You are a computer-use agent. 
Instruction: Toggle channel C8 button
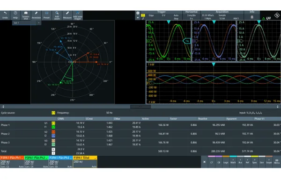point(219,162)
